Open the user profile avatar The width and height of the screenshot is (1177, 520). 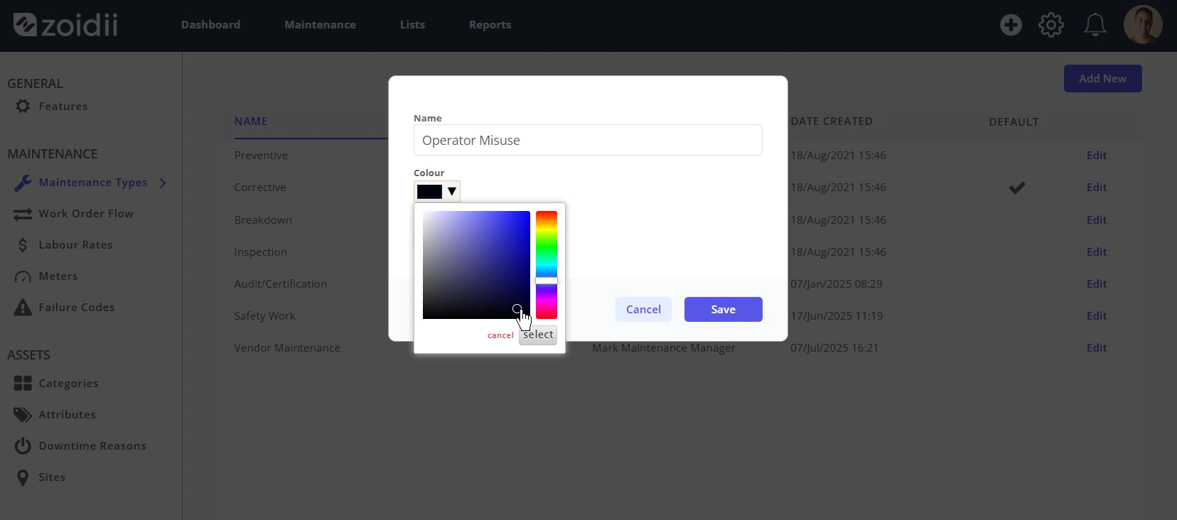(x=1143, y=25)
